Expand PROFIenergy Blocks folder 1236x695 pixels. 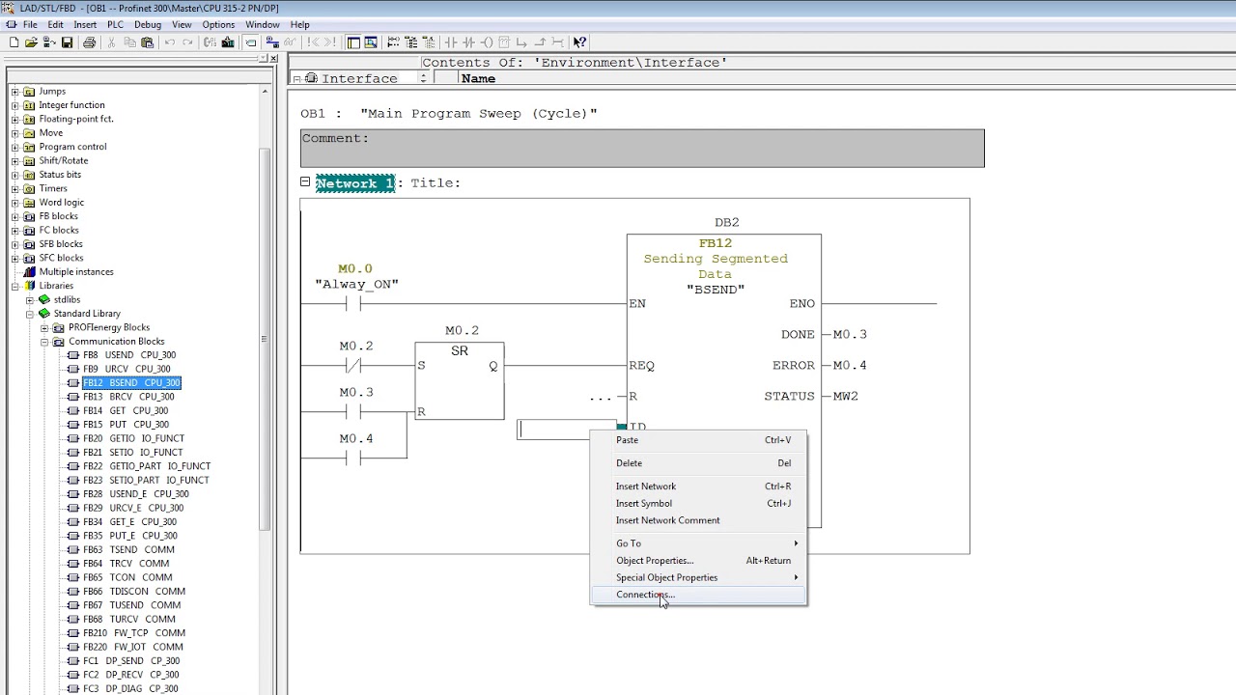44,328
